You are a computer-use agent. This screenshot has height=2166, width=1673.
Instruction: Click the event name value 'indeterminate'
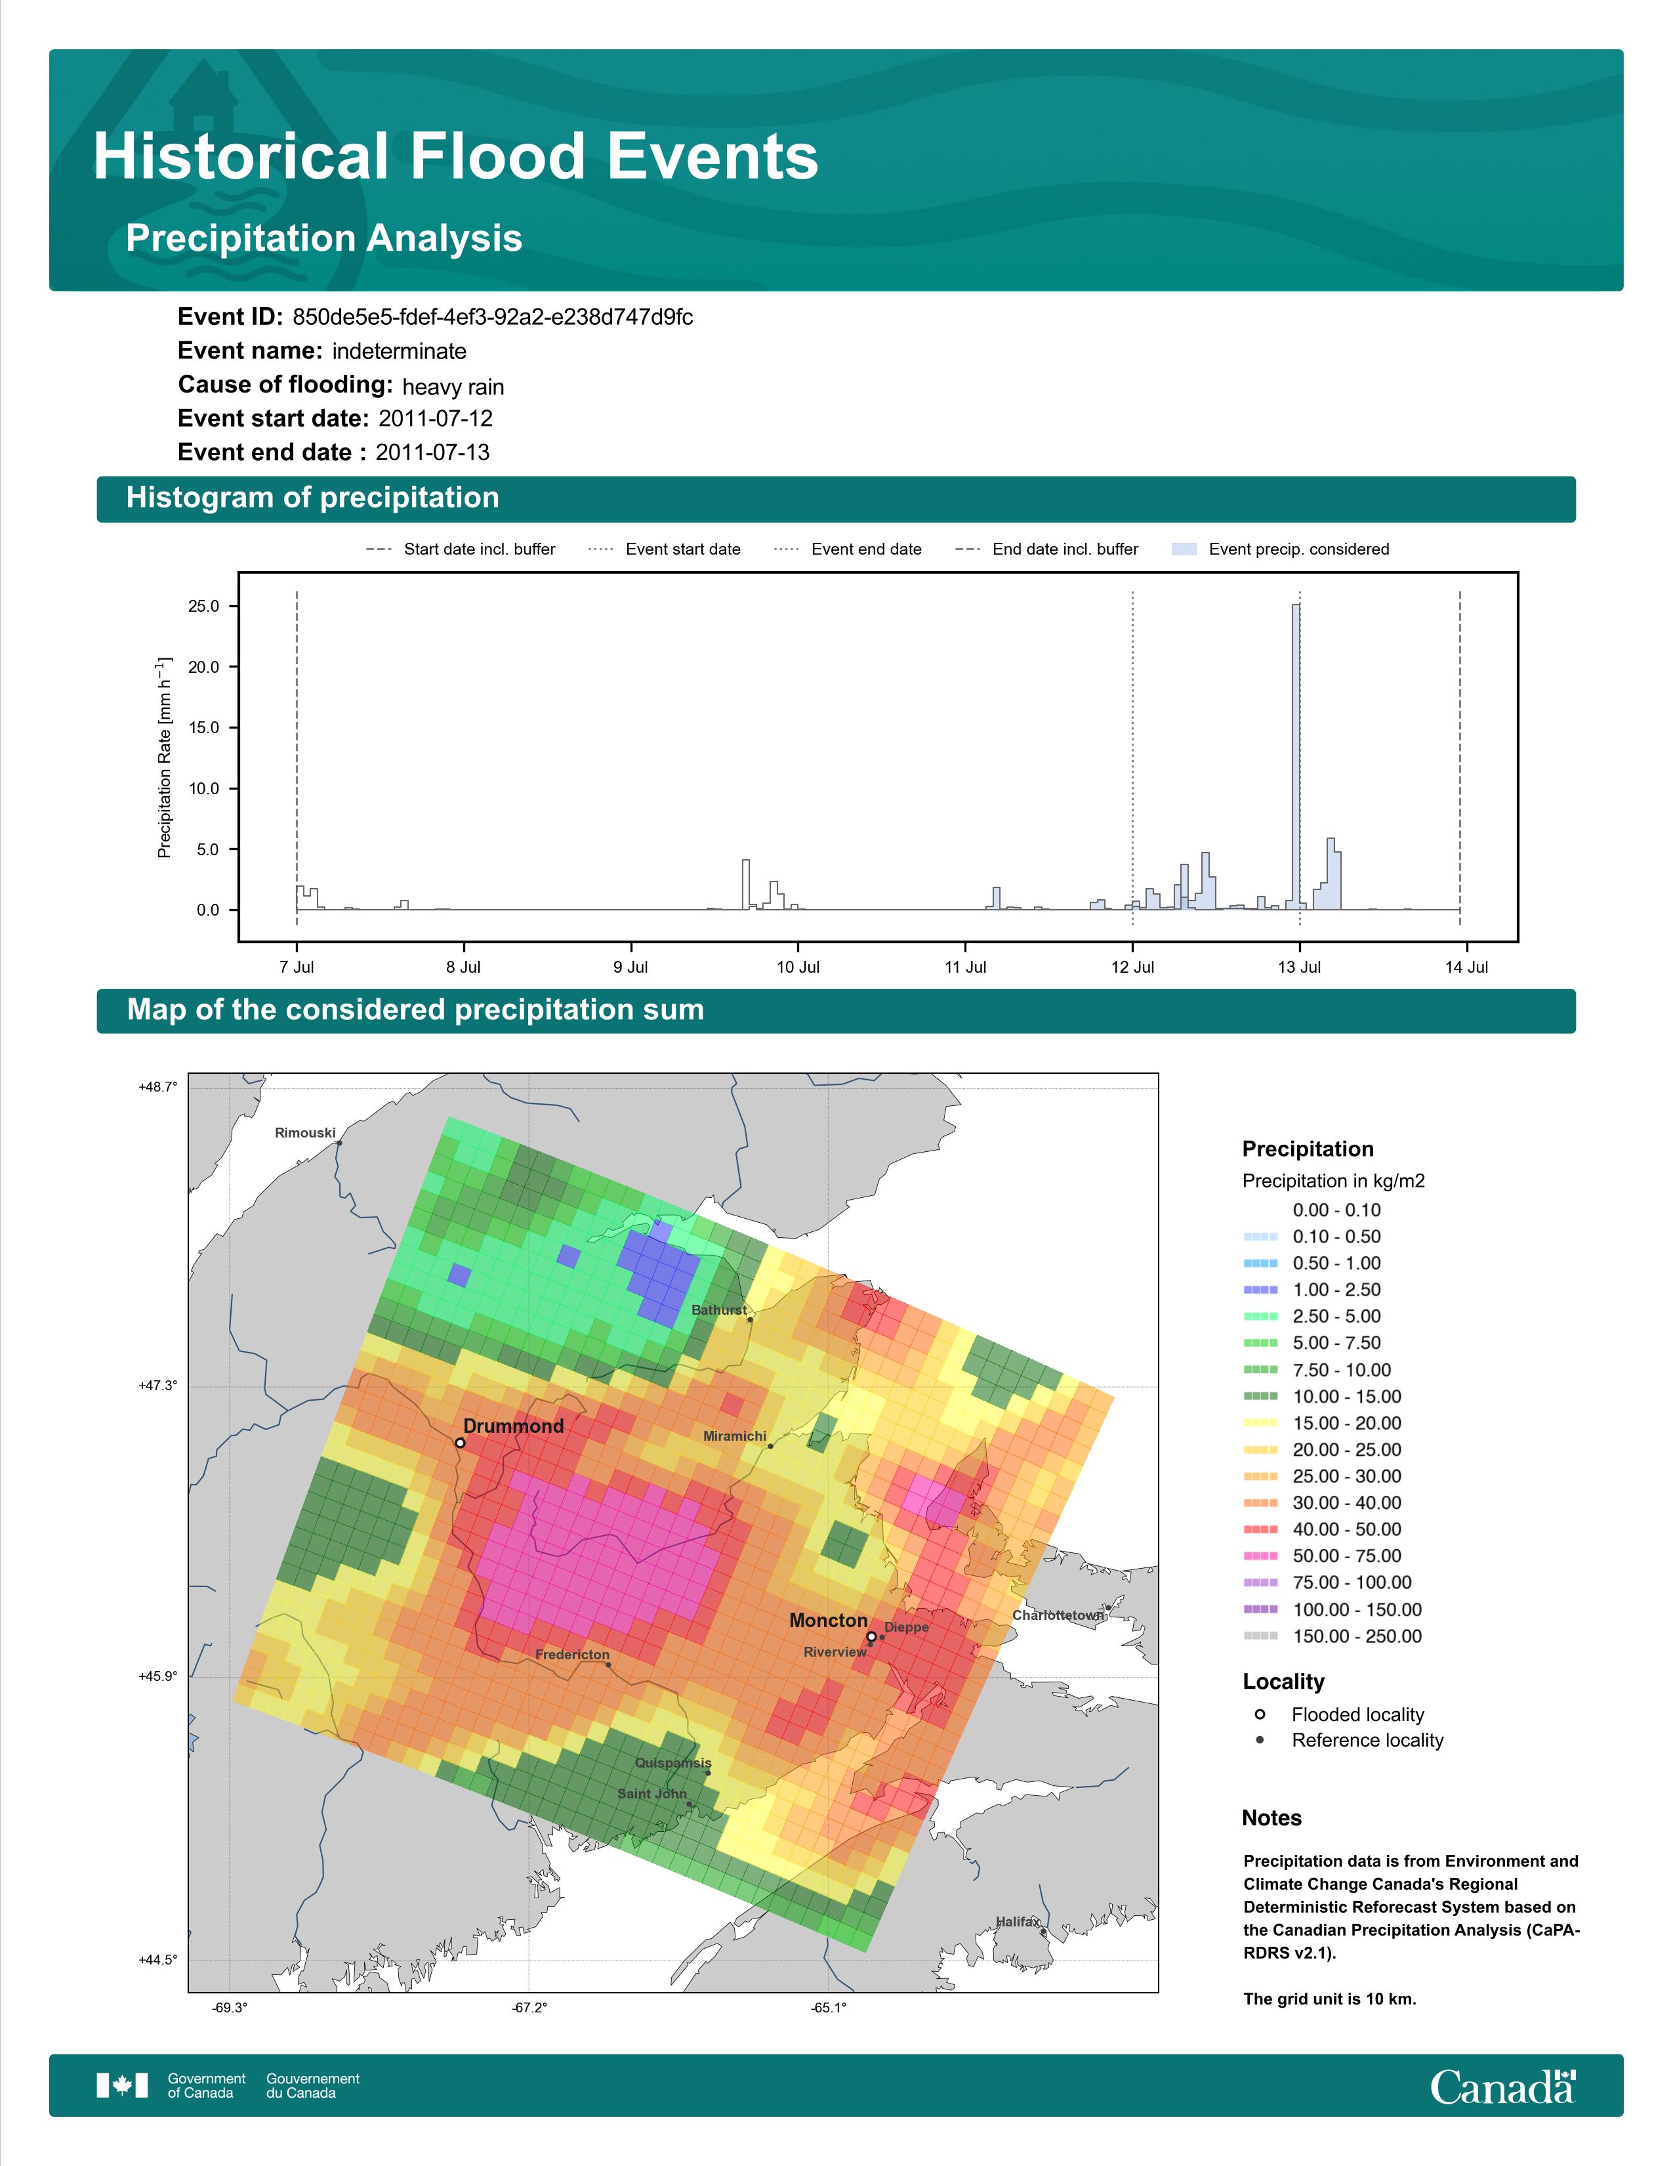(400, 351)
